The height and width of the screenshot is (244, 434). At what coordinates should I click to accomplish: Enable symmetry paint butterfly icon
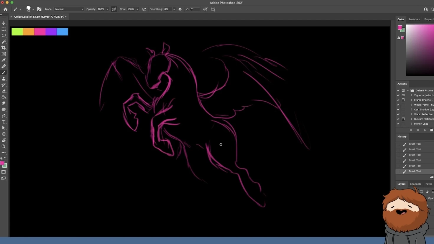(x=213, y=9)
